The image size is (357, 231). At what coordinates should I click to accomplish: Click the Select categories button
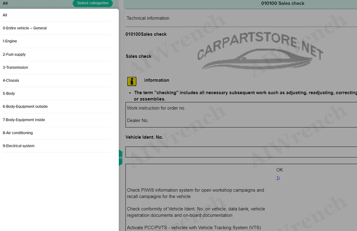(x=92, y=3)
